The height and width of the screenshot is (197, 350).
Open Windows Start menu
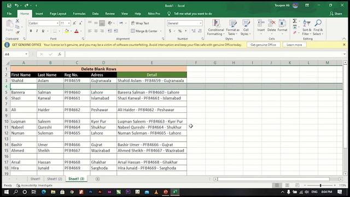[x=6, y=192]
